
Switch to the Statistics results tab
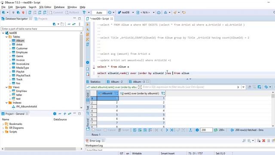pyautogui.click(x=94, y=81)
